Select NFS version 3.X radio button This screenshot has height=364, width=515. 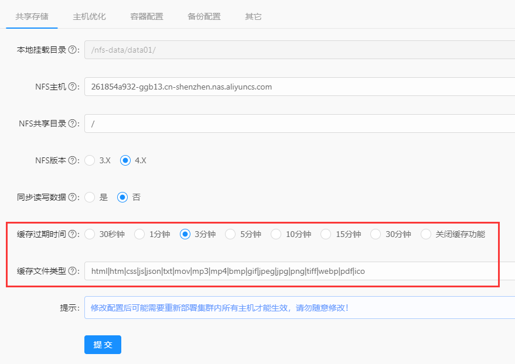click(x=90, y=160)
